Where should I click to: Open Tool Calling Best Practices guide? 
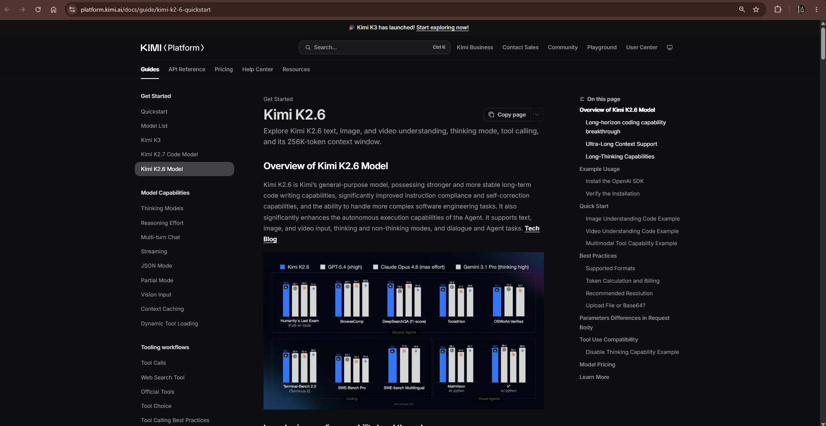coord(175,420)
